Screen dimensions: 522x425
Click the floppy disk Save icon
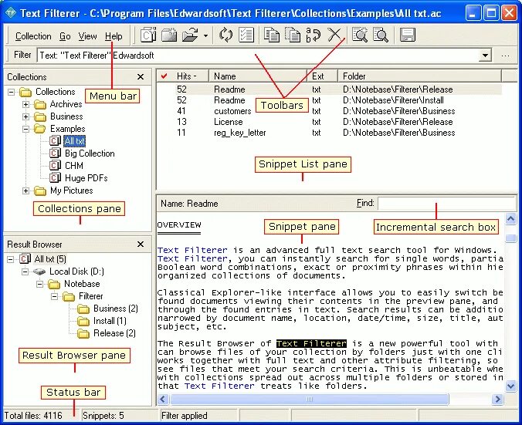point(407,35)
